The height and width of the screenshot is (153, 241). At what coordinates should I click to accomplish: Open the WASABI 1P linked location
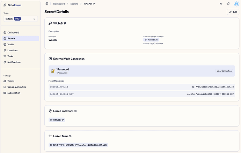(x=57, y=120)
